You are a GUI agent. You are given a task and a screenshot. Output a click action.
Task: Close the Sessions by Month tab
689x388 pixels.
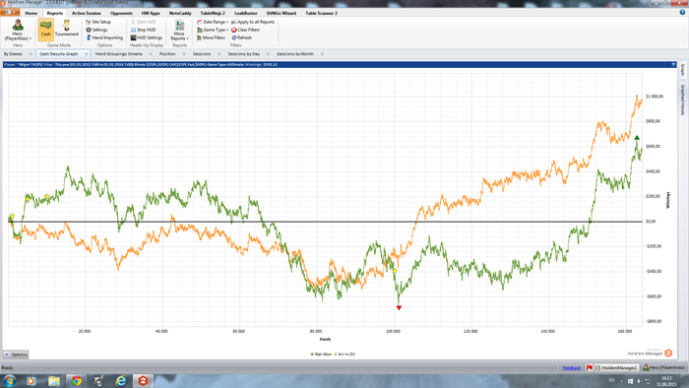coord(322,53)
